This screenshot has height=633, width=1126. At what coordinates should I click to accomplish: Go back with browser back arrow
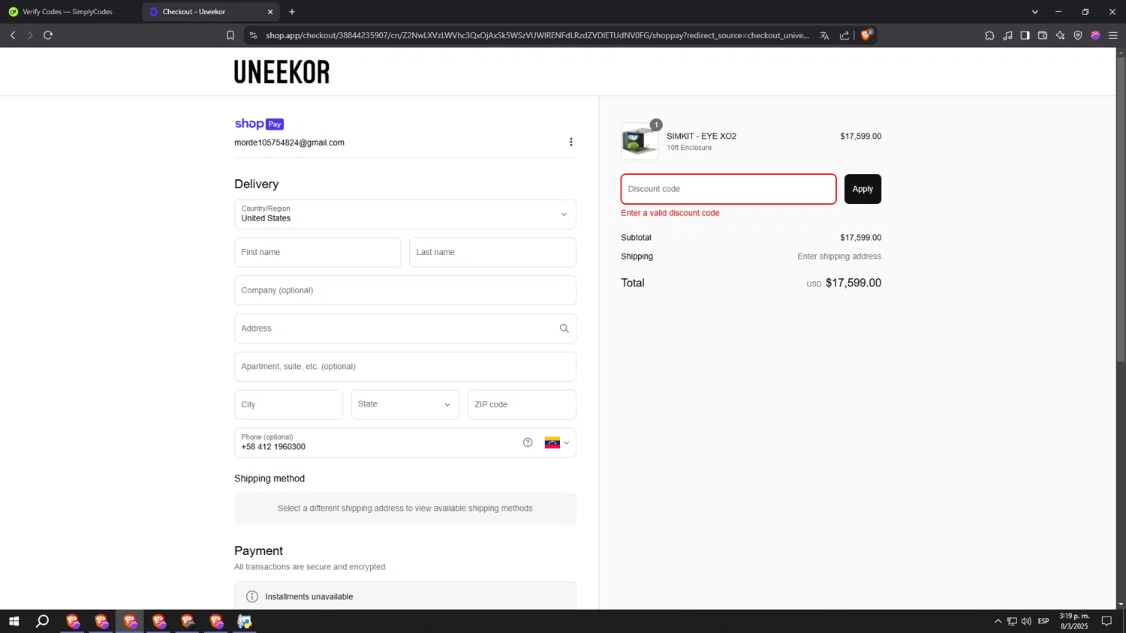pyautogui.click(x=13, y=35)
